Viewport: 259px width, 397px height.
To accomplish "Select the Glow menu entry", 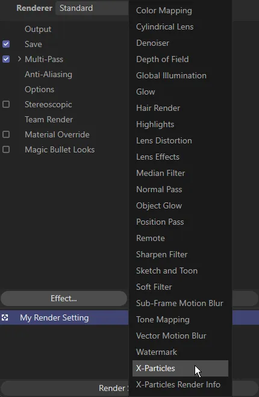I will 180,92.
